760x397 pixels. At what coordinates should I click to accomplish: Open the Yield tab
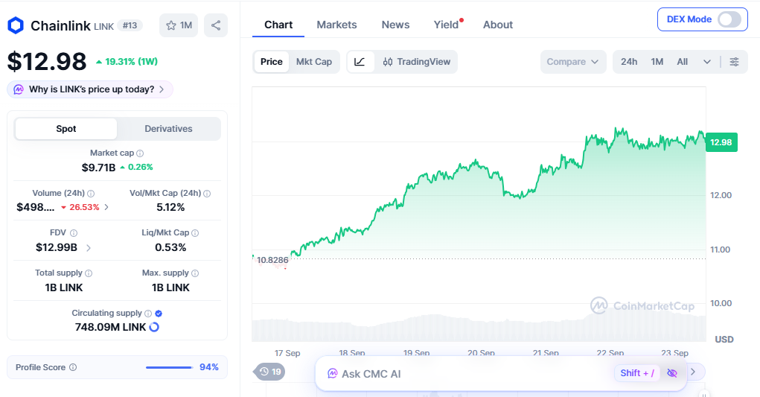447,25
